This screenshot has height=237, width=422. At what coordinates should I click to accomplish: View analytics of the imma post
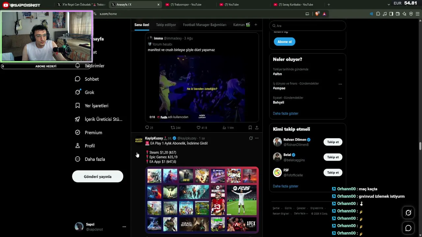pyautogui.click(x=228, y=128)
